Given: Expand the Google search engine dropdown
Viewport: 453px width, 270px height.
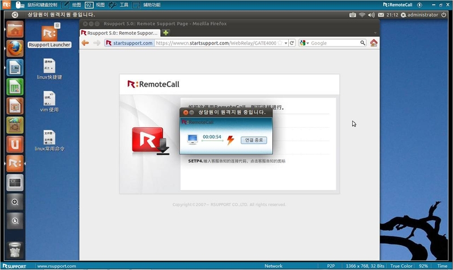Looking at the screenshot, I should [x=304, y=43].
